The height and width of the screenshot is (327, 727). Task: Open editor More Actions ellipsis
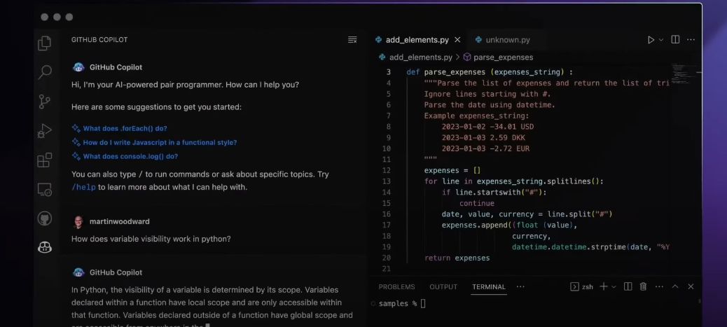pyautogui.click(x=691, y=40)
